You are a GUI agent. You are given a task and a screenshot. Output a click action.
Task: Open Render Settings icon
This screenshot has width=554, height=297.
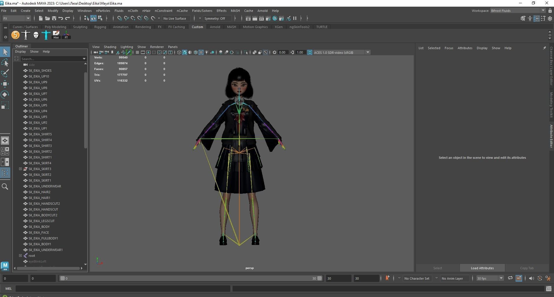(x=268, y=18)
